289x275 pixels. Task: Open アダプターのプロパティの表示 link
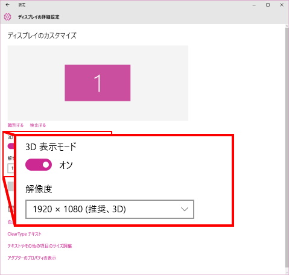click(x=32, y=258)
